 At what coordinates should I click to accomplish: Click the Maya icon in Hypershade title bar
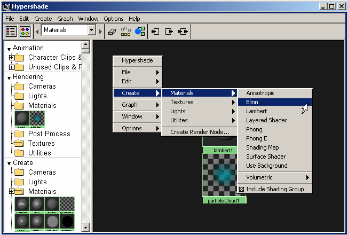7,6
